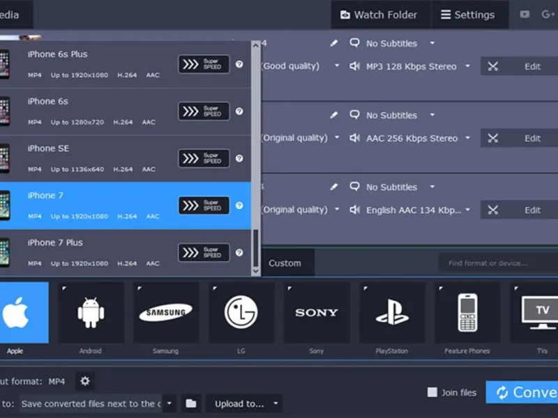Open the save location dropdown arrow
Viewport: 558px width, 418px height.
169,403
